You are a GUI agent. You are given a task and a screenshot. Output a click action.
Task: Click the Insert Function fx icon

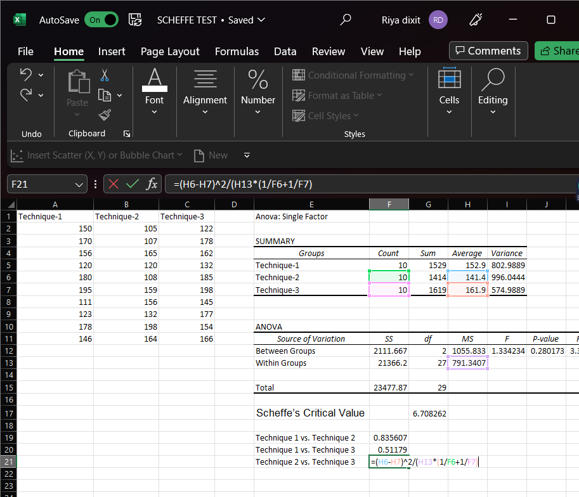tap(152, 184)
